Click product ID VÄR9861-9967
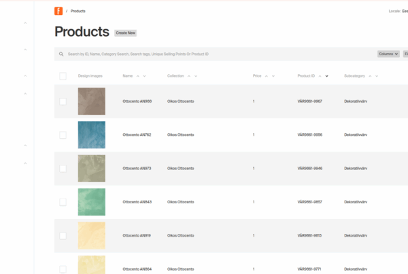This screenshot has height=274, width=408. 310,101
